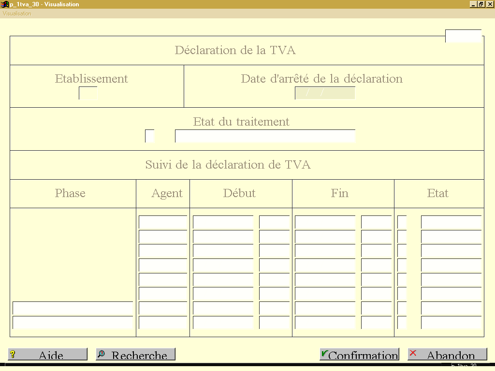The width and height of the screenshot is (495, 371).
Task: Click the Date d'arrêté de la déclaration field
Action: click(325, 93)
